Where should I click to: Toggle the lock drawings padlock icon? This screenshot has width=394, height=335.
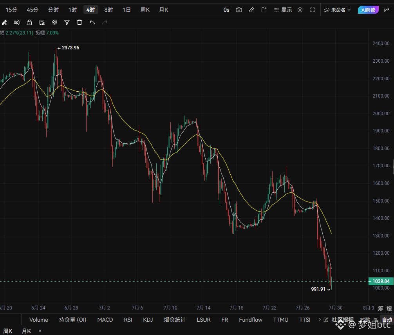[29, 23]
